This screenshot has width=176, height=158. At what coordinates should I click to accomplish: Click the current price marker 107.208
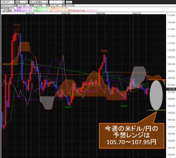pyautogui.click(x=171, y=89)
